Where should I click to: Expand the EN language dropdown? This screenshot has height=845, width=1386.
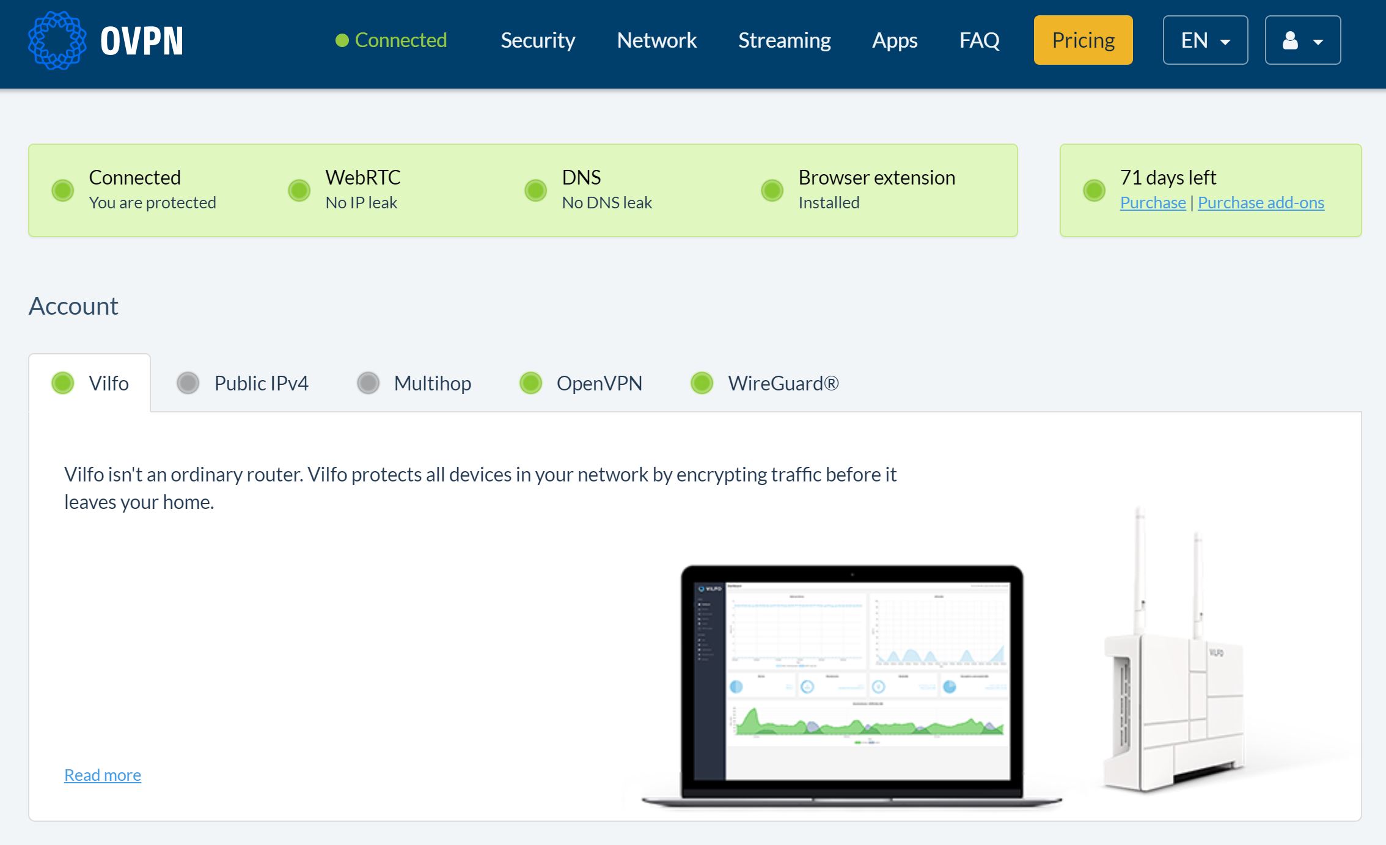[1205, 40]
